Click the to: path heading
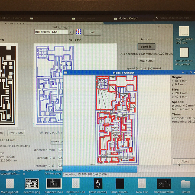 tap(75, 40)
